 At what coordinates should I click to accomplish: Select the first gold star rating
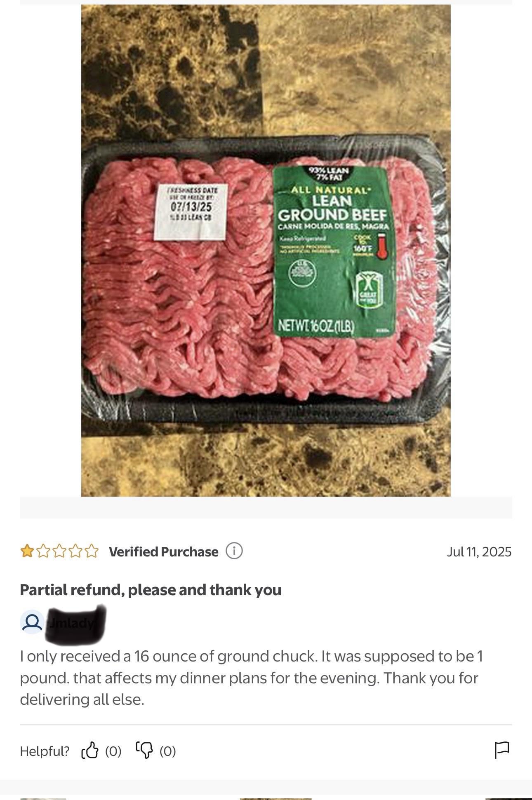pyautogui.click(x=27, y=551)
